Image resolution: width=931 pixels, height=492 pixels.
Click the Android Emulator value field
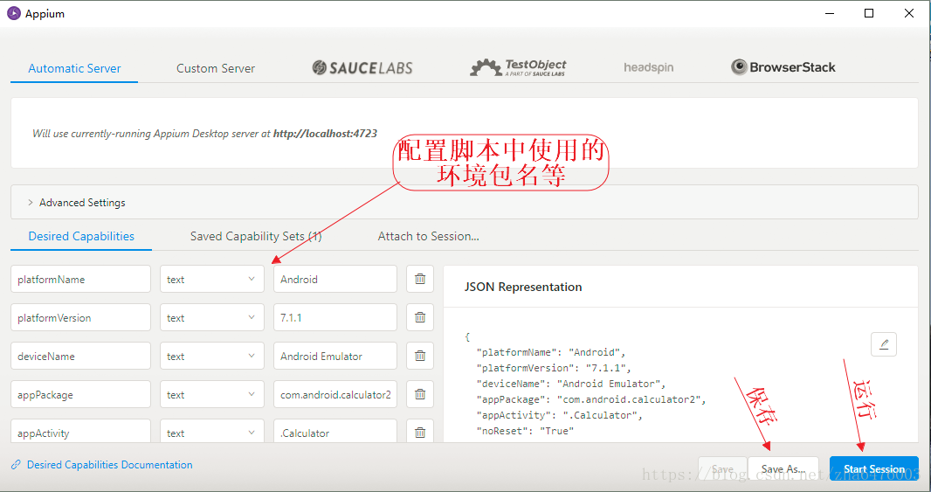click(x=334, y=356)
